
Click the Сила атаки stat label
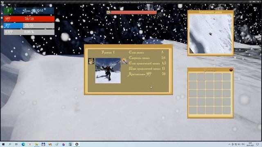(136, 52)
